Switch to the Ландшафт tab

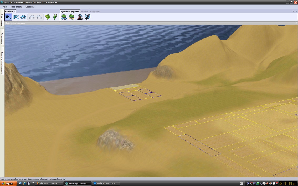(x=95, y=12)
